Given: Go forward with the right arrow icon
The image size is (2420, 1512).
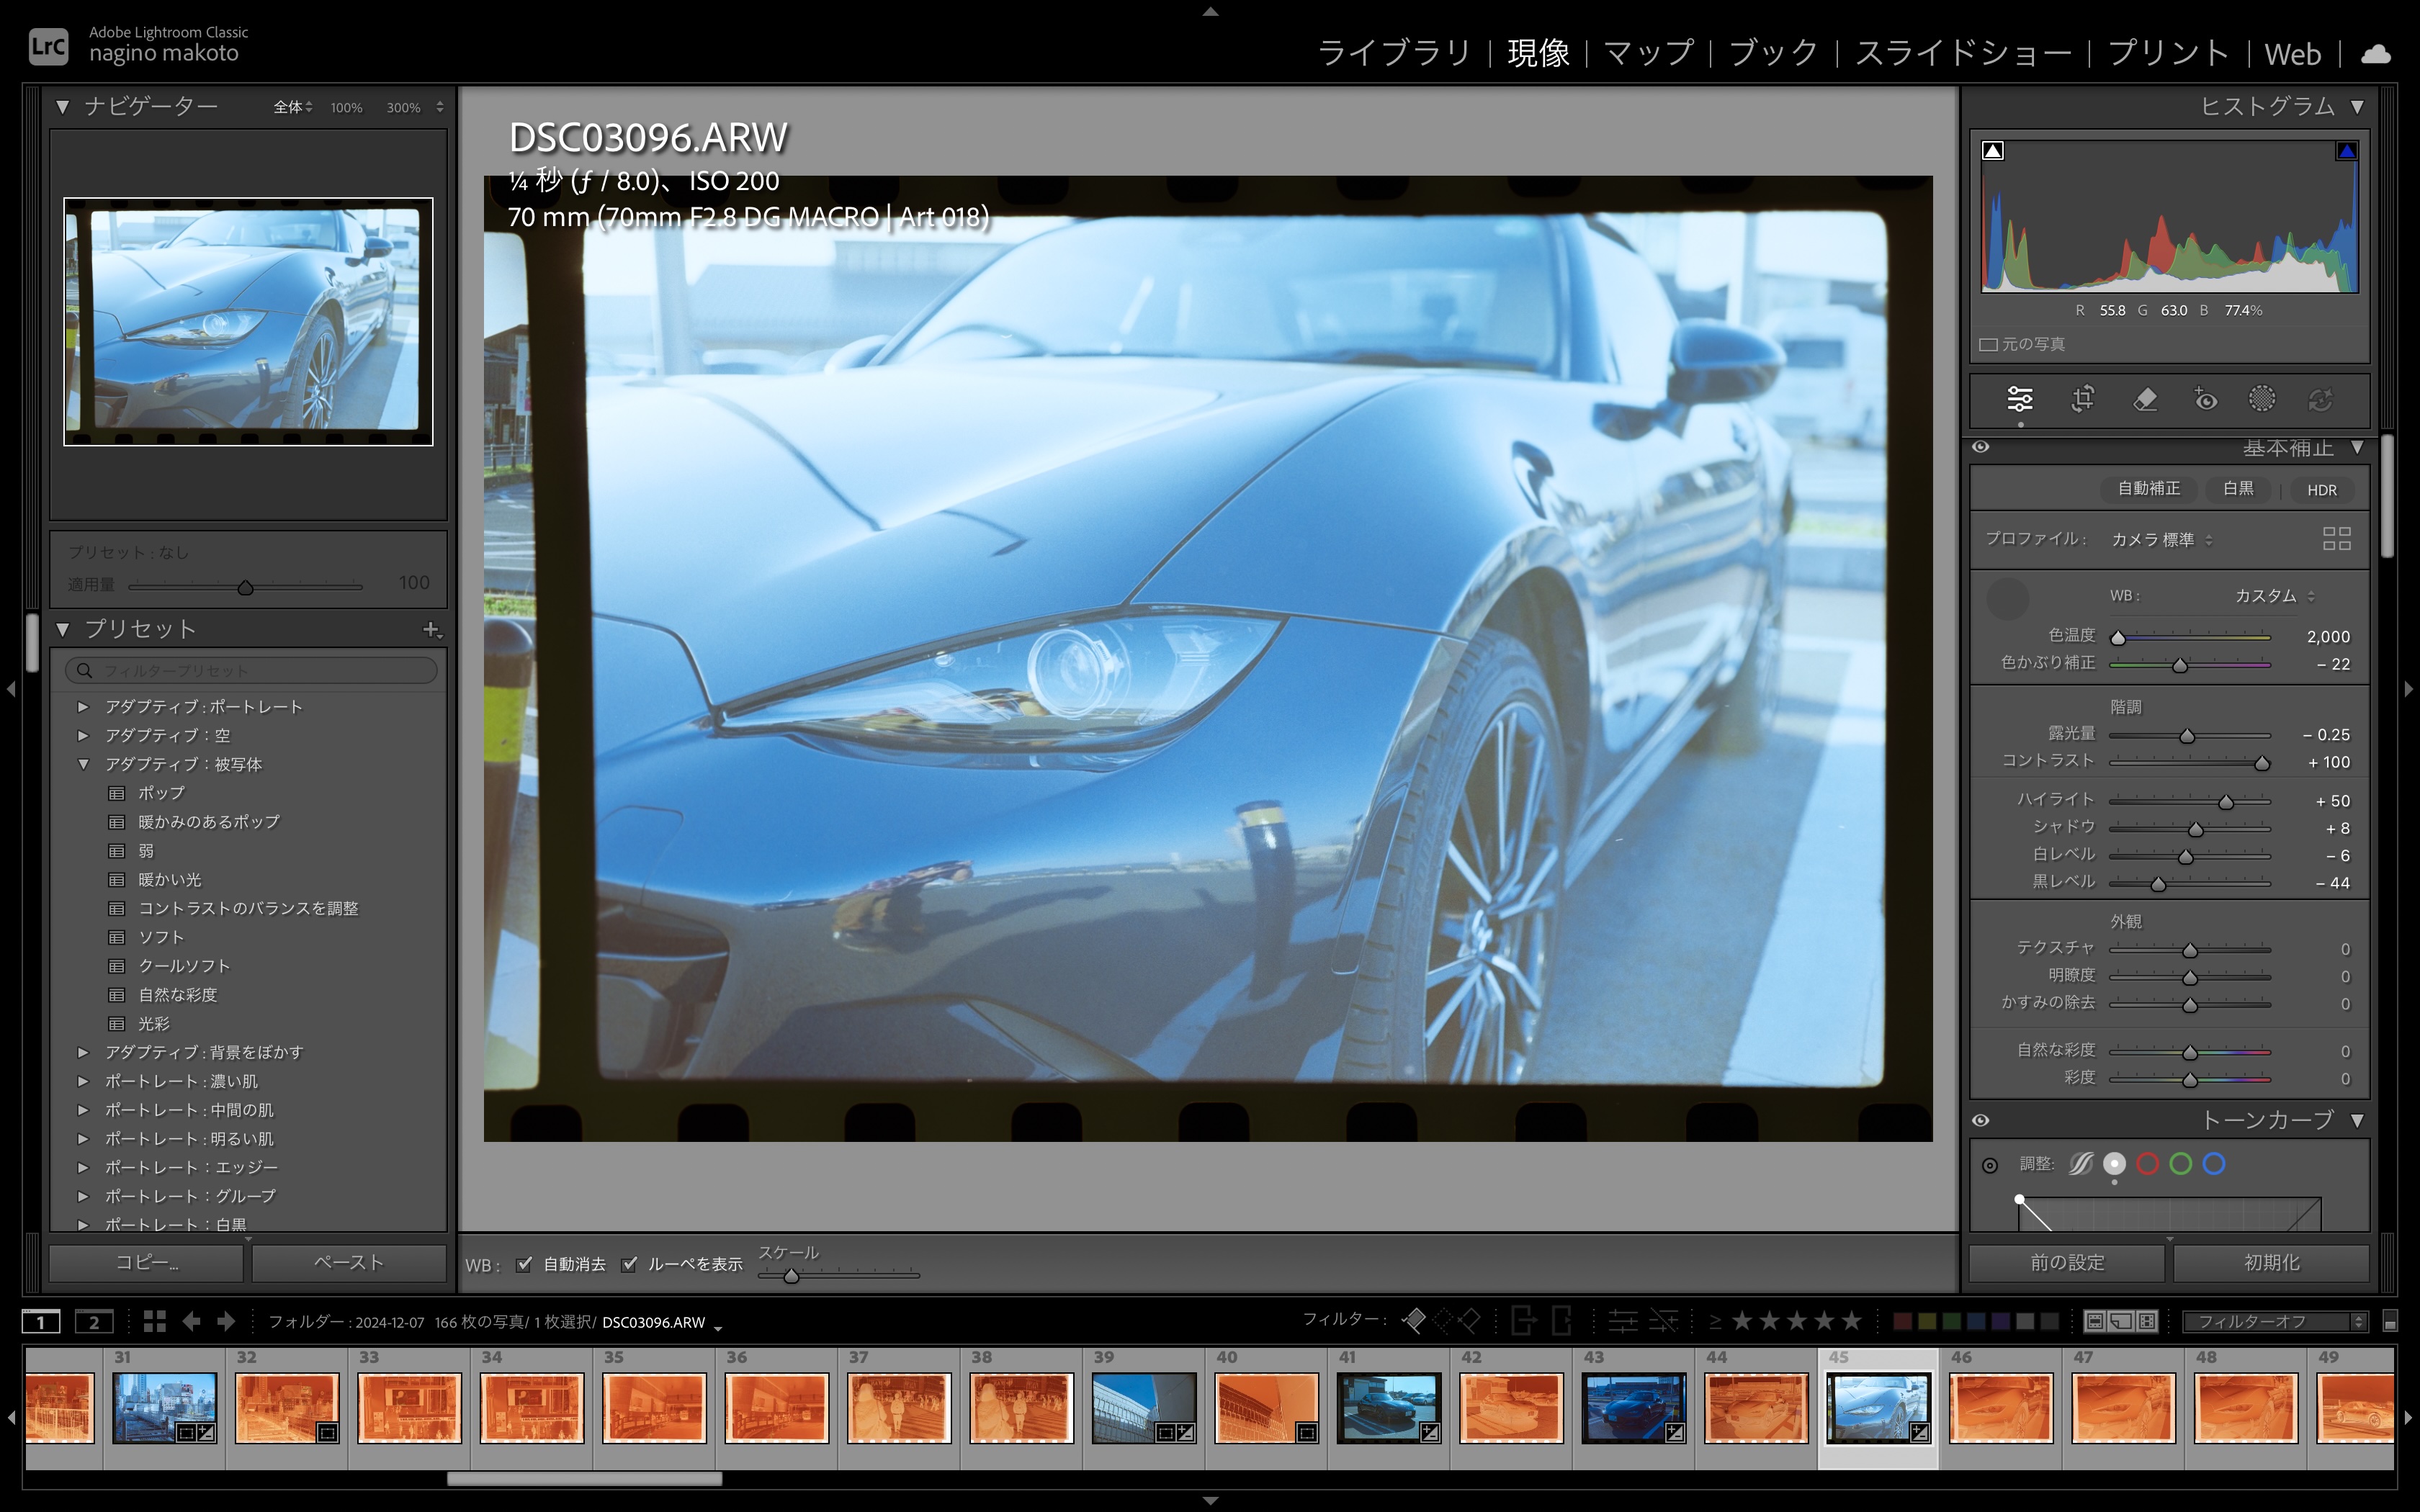Looking at the screenshot, I should point(226,1321).
